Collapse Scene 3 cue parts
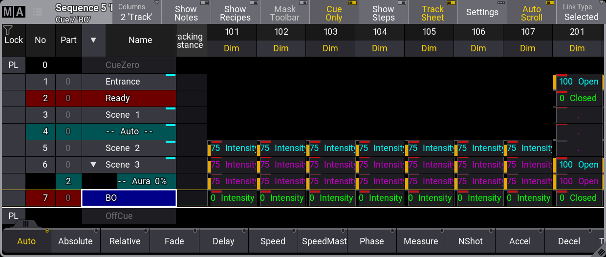 click(x=93, y=165)
